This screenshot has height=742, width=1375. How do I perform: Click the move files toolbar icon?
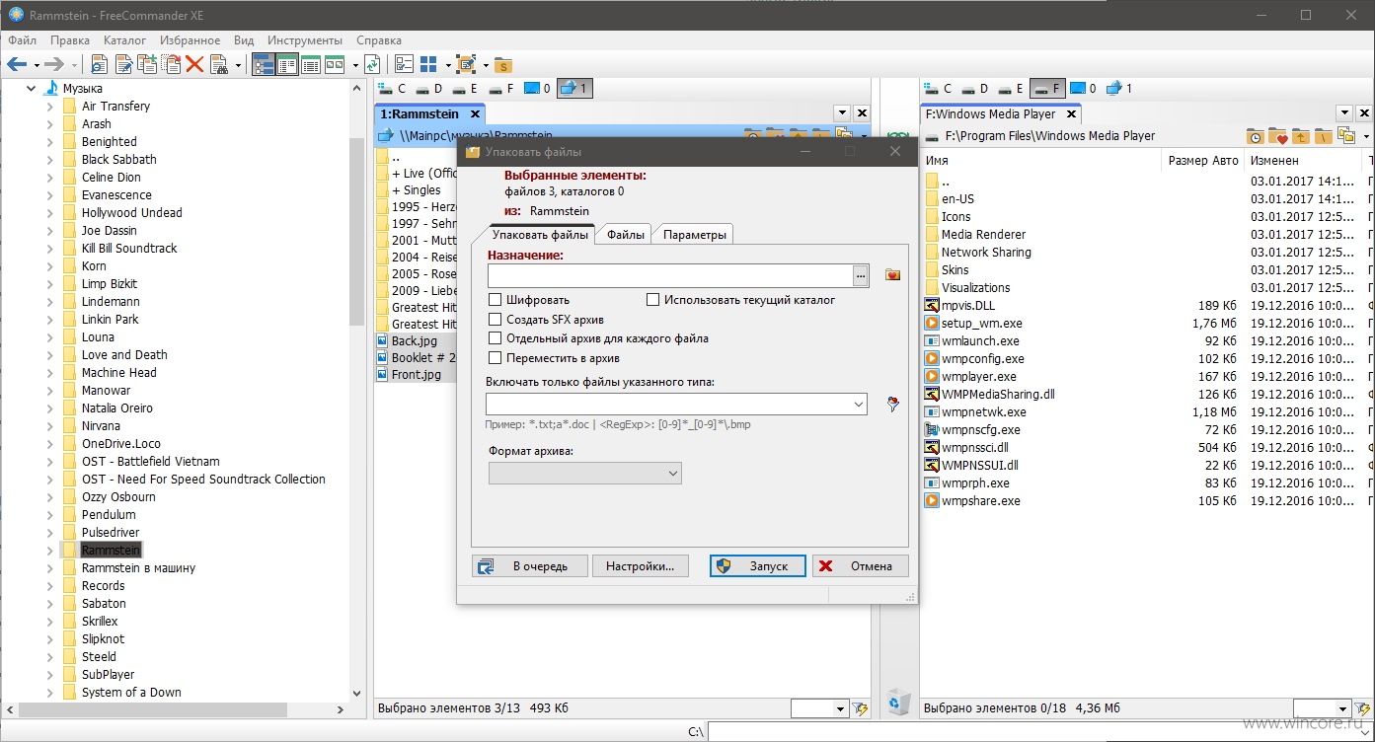click(171, 64)
